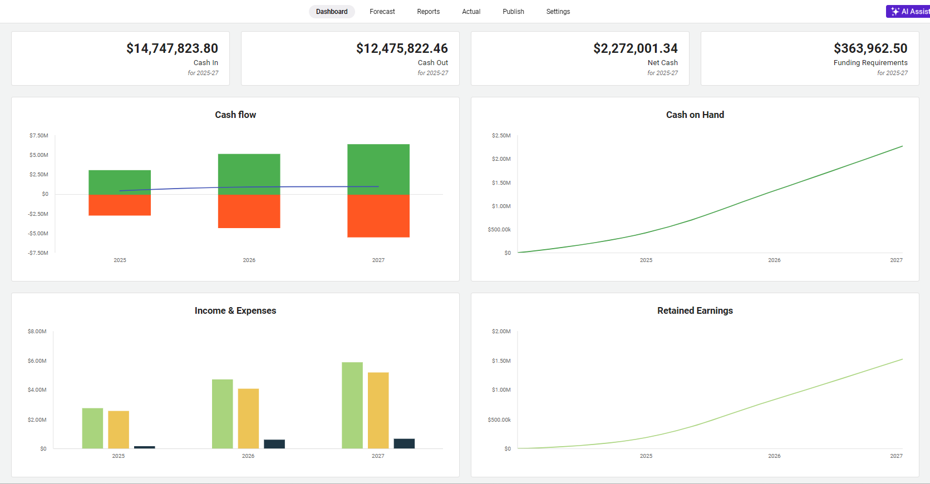Click the 2027 orange cash-out bar in Cash flow
Image resolution: width=930 pixels, height=484 pixels.
pyautogui.click(x=378, y=216)
